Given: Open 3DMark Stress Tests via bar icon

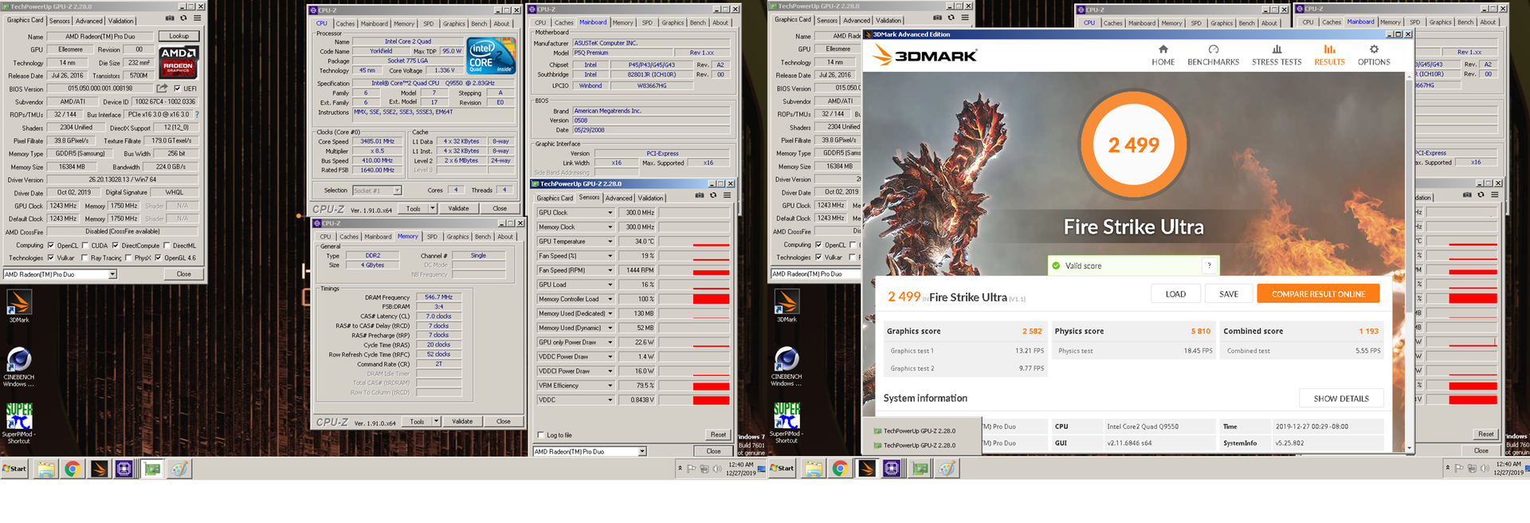Looking at the screenshot, I should point(1277,49).
